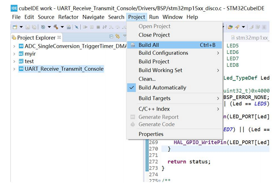Open the Search menu
The image size is (280, 187).
(x=116, y=17)
